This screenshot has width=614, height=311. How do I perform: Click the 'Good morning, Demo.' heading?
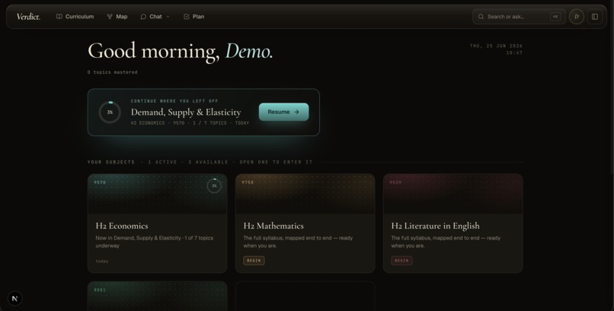coord(180,51)
